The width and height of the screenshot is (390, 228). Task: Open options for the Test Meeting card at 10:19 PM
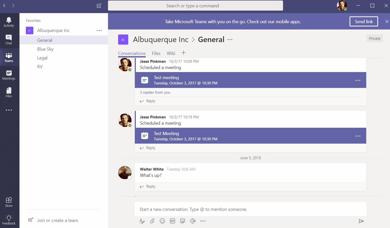click(358, 136)
